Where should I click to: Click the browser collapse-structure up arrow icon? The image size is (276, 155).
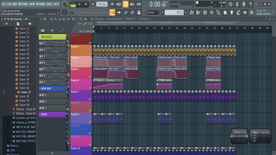click(5, 19)
